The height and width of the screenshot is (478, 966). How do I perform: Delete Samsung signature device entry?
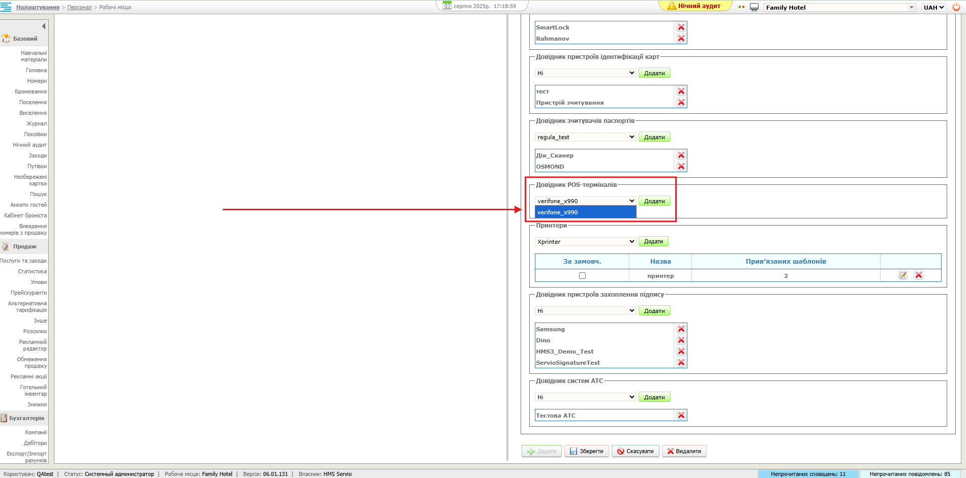(681, 329)
